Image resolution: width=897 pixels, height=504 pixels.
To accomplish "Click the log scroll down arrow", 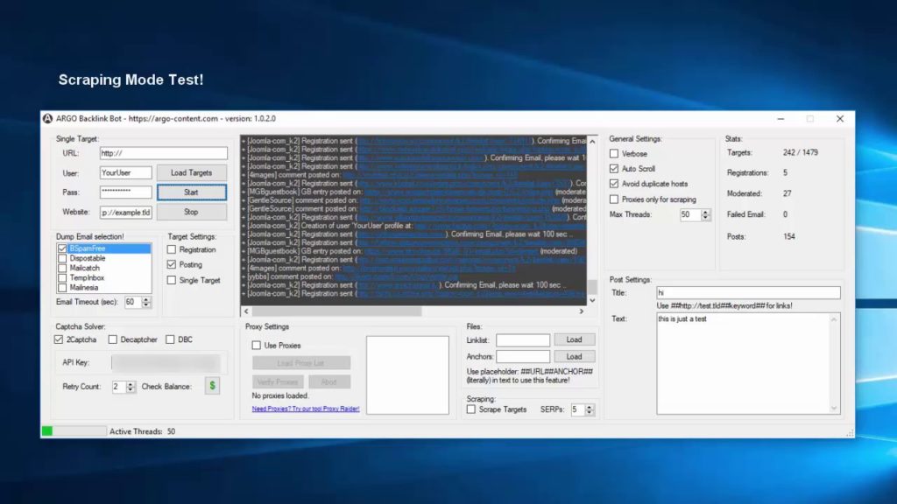I will (593, 300).
